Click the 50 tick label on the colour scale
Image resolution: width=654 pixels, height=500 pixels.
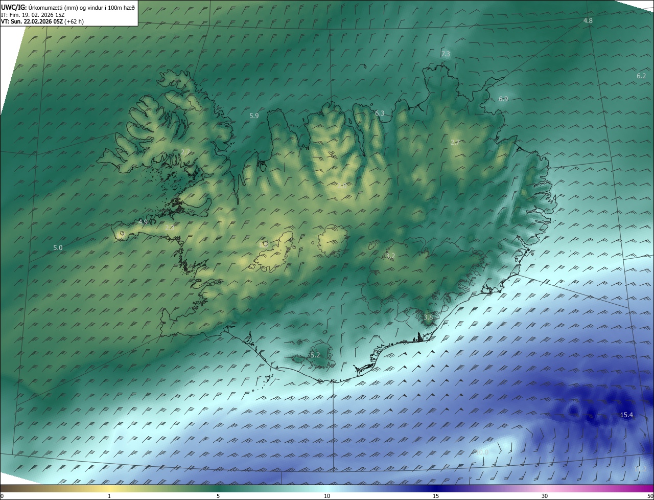pyautogui.click(x=650, y=496)
